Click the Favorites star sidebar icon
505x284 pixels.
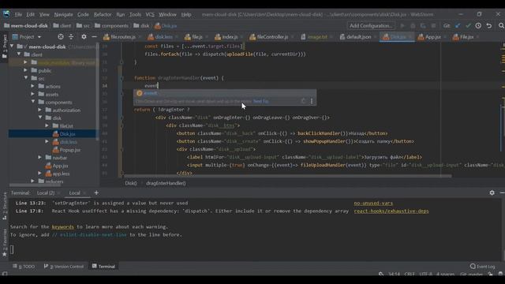tap(5, 254)
